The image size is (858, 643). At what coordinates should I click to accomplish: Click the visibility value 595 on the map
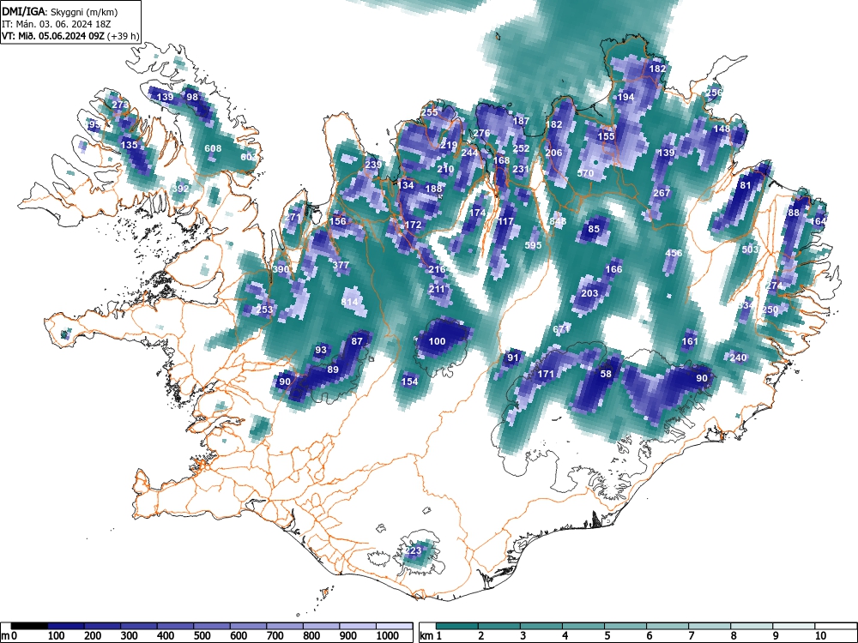[533, 245]
